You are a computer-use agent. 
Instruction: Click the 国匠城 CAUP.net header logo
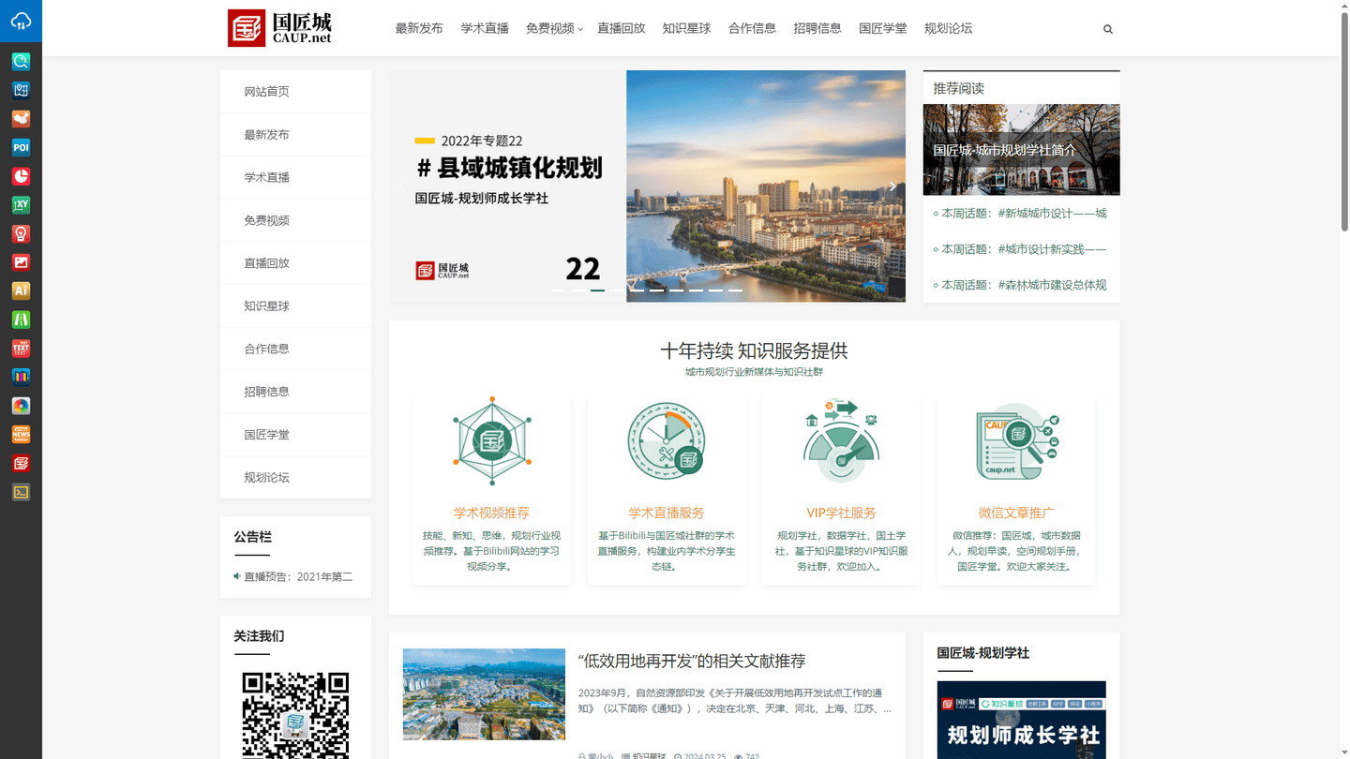point(280,28)
